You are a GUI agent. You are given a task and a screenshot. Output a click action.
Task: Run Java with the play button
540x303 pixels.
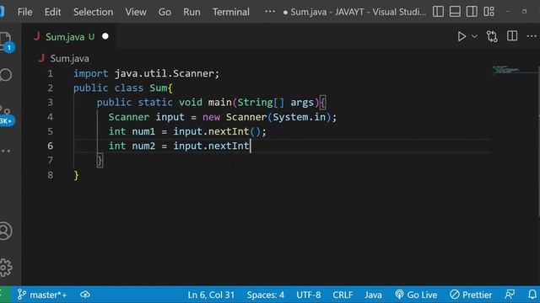point(462,36)
